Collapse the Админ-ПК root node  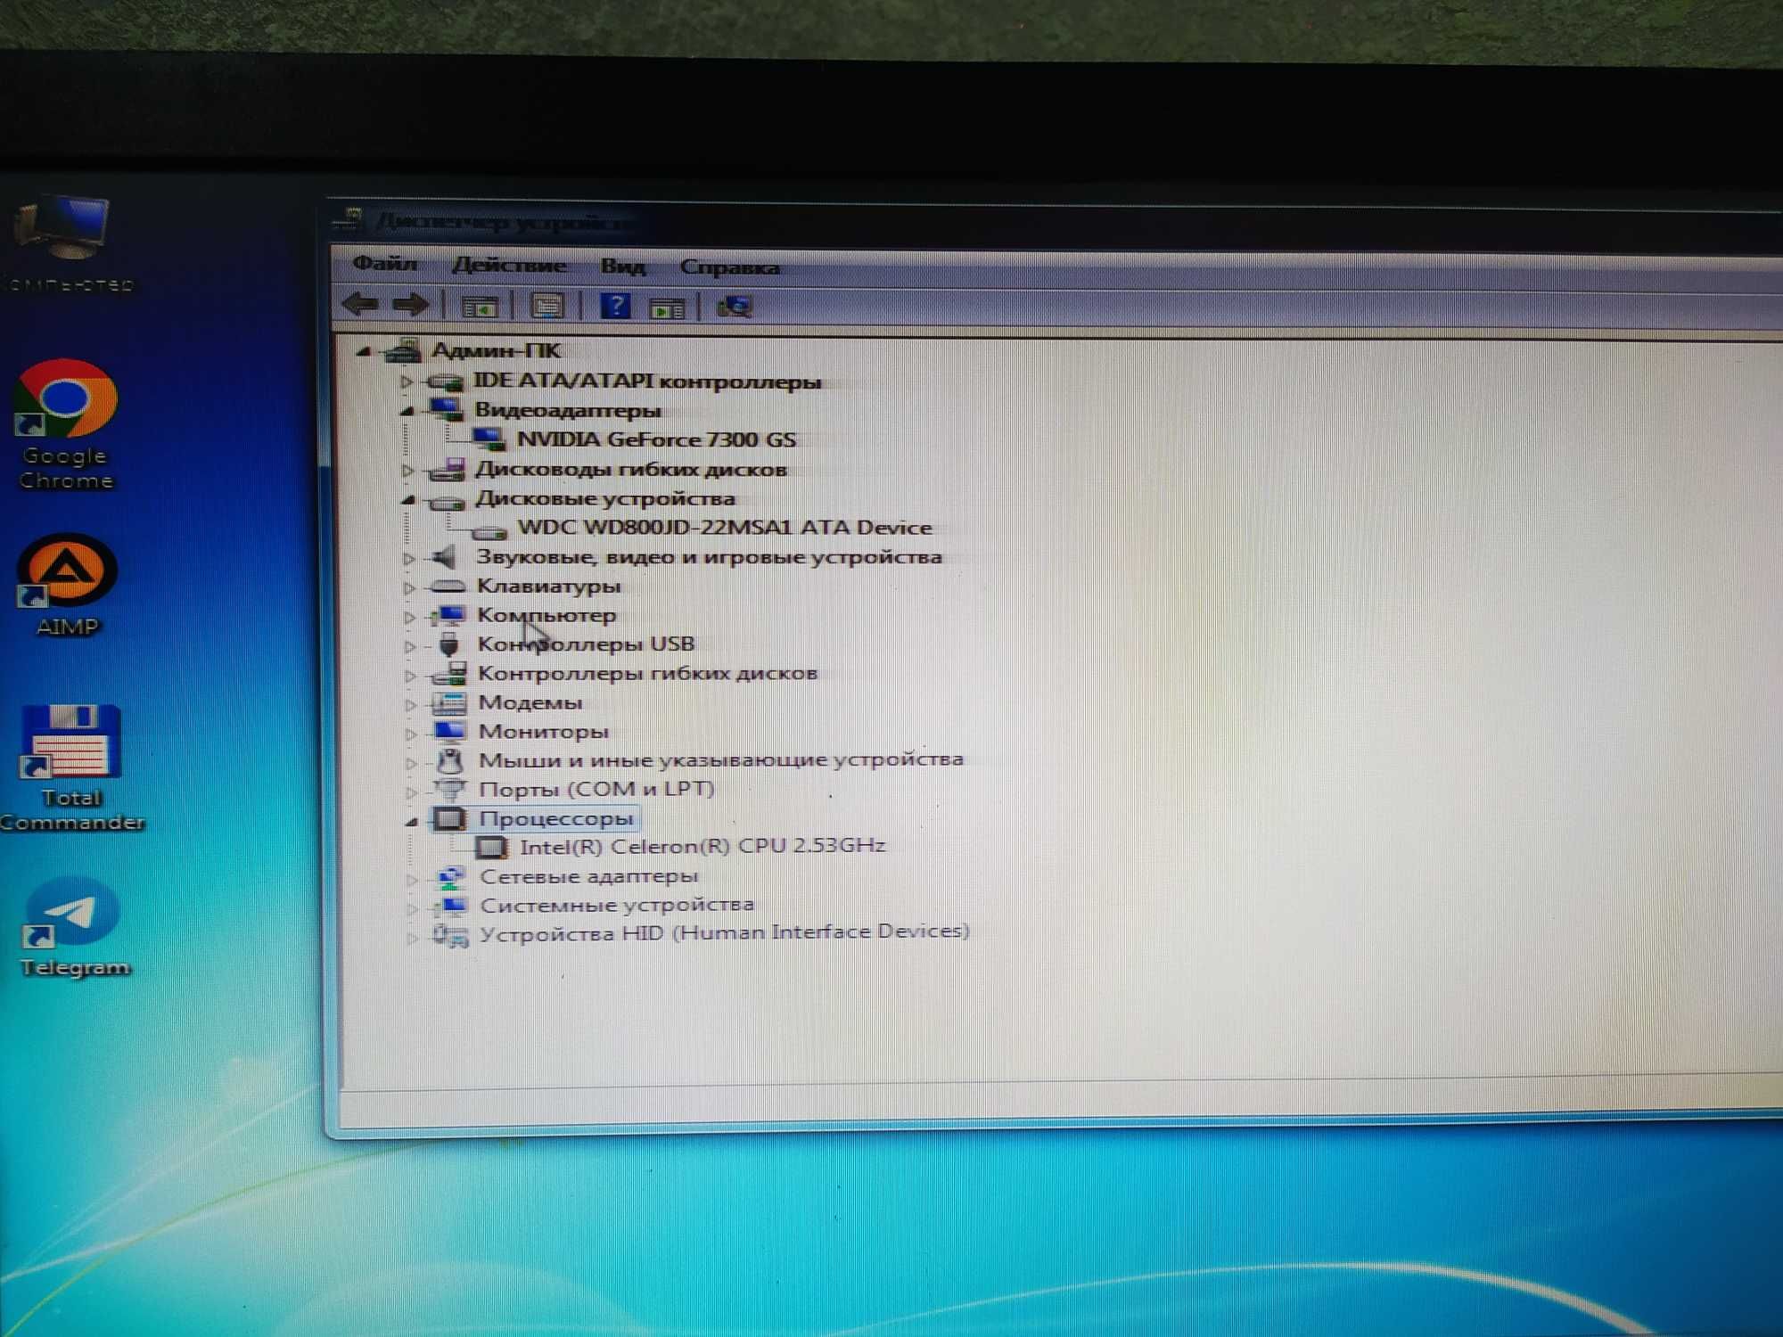tap(363, 351)
